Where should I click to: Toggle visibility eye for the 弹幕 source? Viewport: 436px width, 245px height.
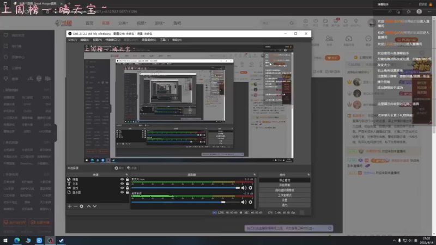(x=122, y=180)
